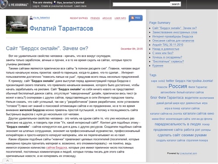Select the девяностые tag
218x164 pixels.
(x=193, y=103)
